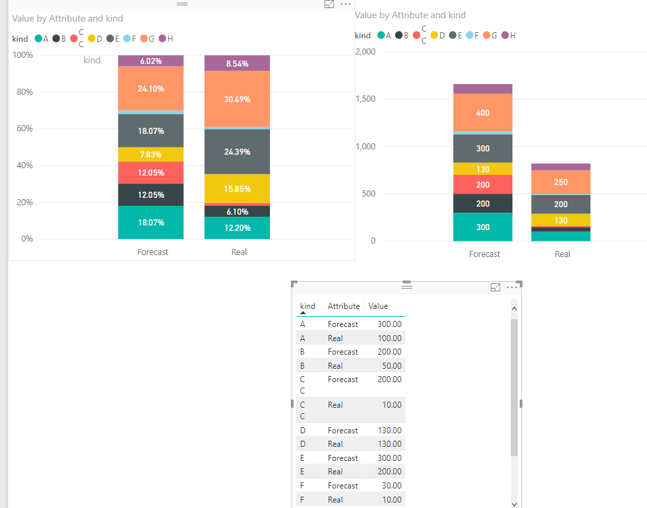Click Focus mode icon on left chart

(x=329, y=4)
